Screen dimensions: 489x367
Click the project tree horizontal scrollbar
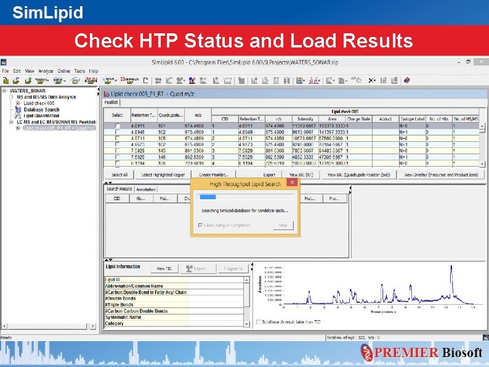click(48, 326)
